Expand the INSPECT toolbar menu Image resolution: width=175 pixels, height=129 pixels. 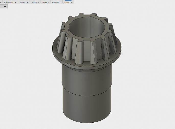[24, 2]
